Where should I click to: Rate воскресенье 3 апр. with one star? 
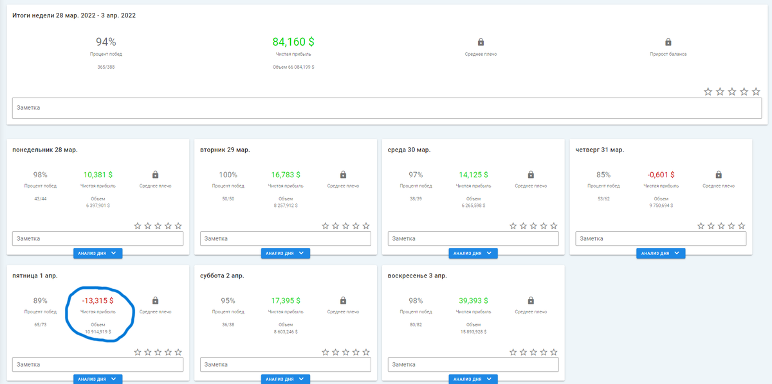click(x=513, y=352)
